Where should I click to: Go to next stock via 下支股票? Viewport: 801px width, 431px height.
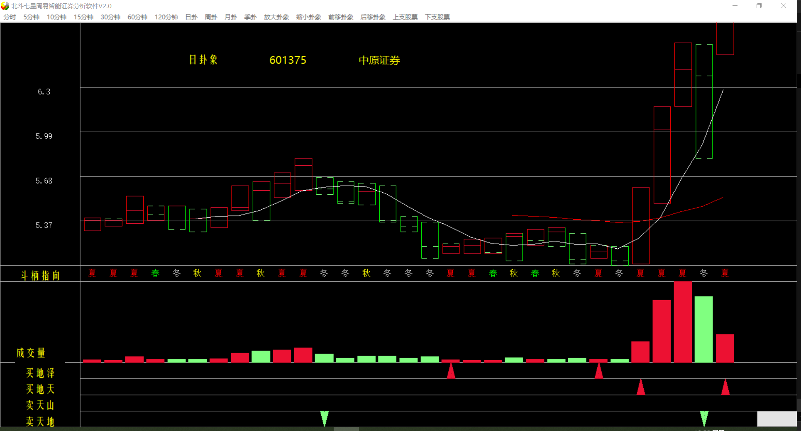[437, 17]
